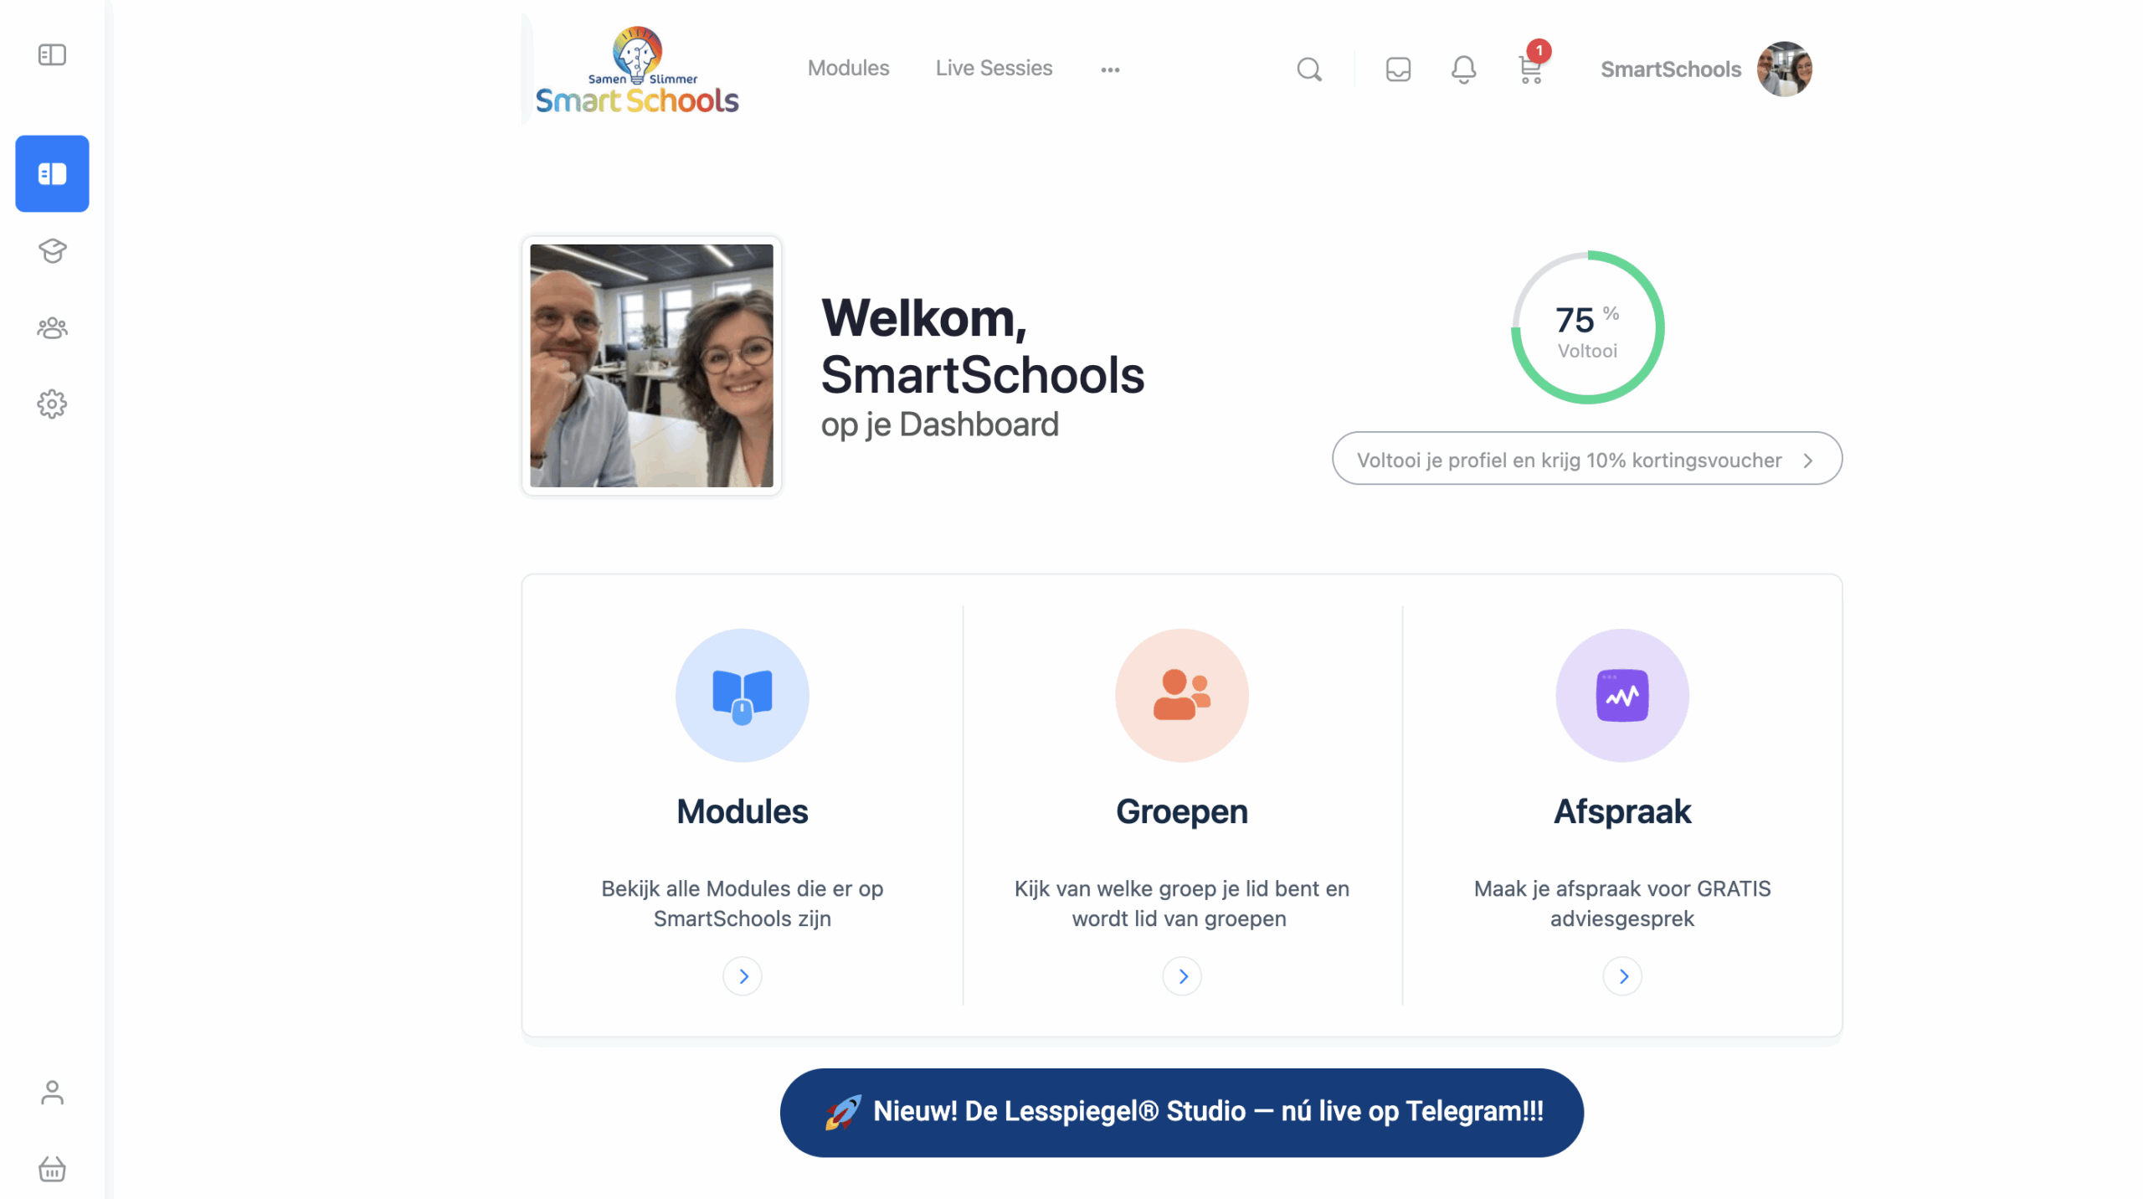This screenshot has width=2143, height=1199.
Task: Open courses via graduation cap icon
Action: (x=52, y=250)
